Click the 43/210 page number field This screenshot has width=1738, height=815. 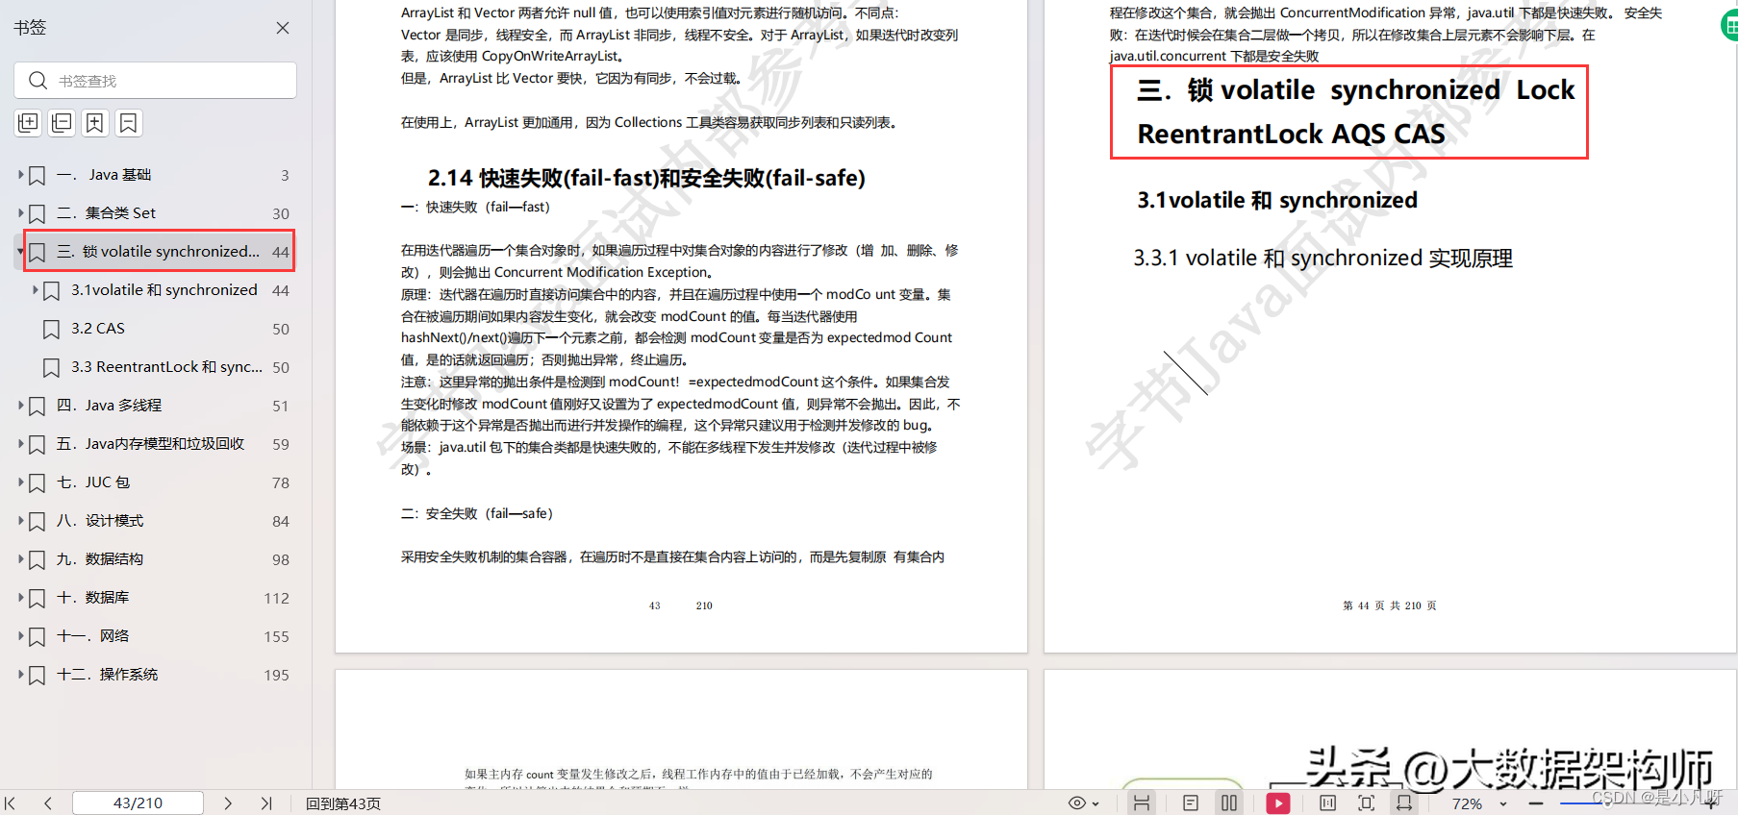(x=138, y=803)
